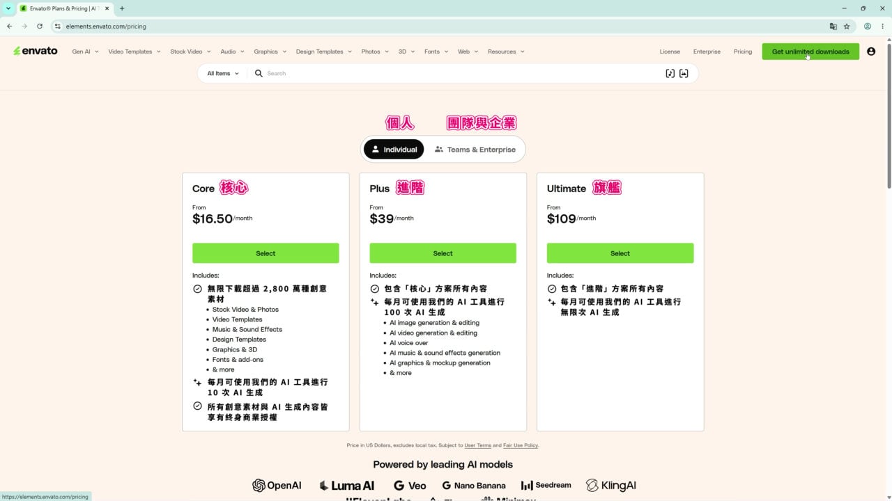This screenshot has height=501, width=892.
Task: Expand the Graphics menu
Action: click(270, 51)
